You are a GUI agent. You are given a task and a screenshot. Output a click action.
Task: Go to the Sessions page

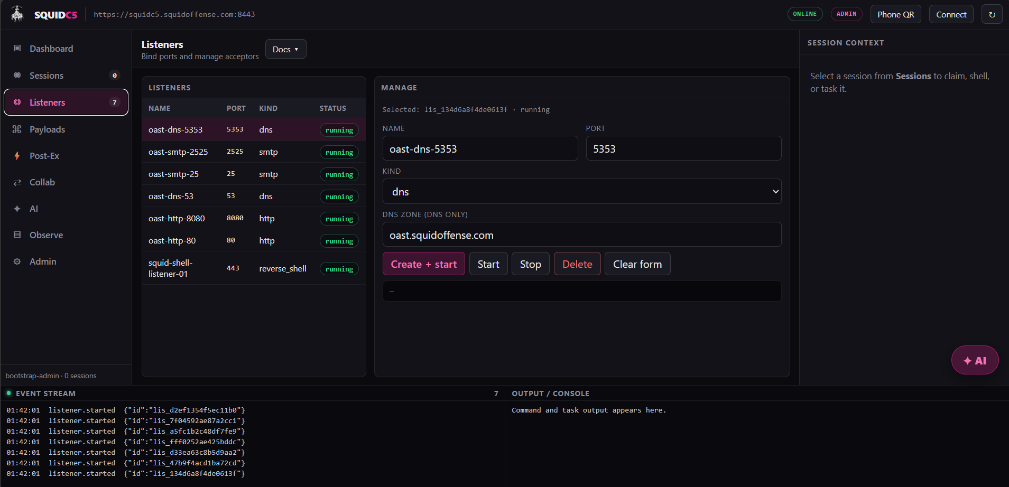click(x=66, y=76)
